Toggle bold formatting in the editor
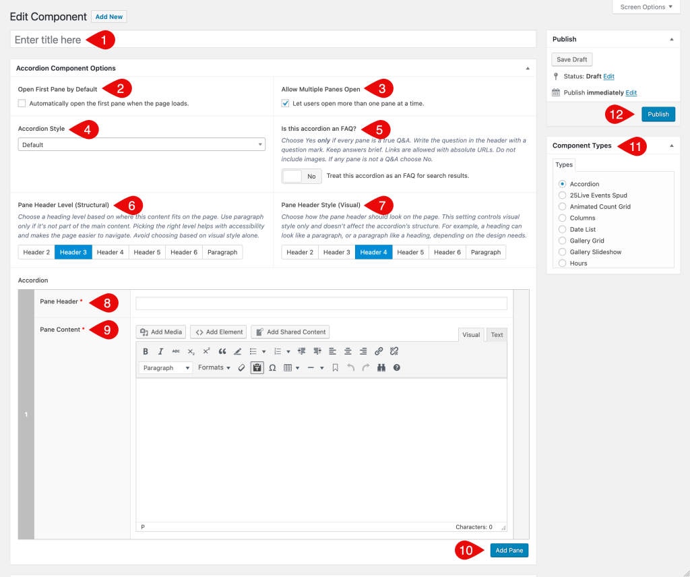 pos(146,351)
